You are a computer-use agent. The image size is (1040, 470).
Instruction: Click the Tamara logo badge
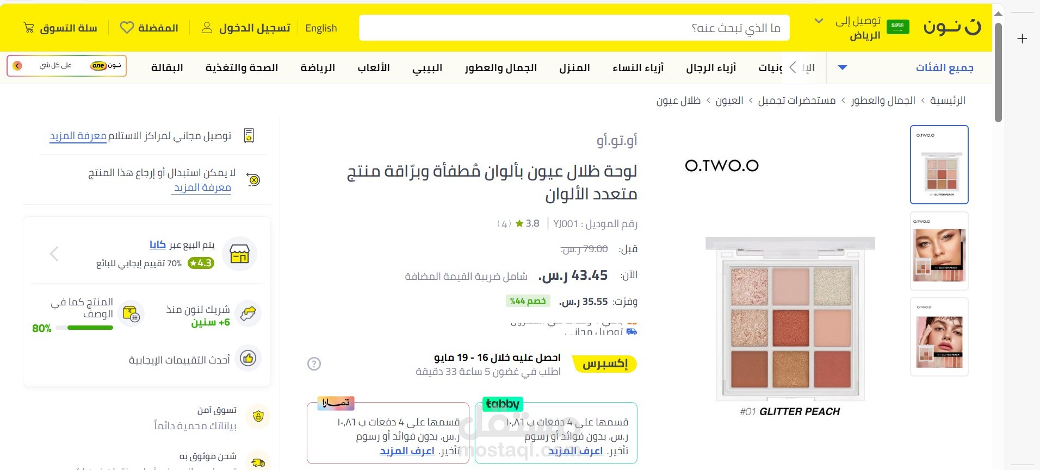click(x=336, y=403)
